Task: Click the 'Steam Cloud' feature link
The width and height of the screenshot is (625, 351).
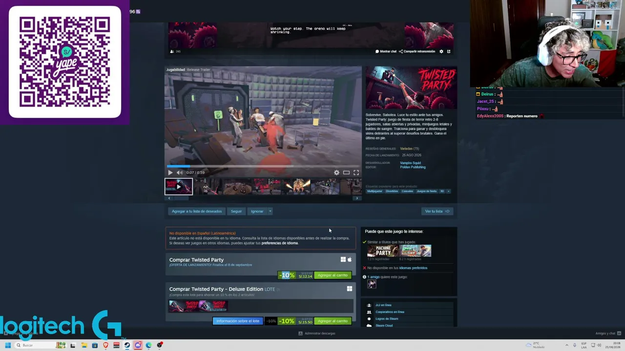Action: click(x=384, y=326)
